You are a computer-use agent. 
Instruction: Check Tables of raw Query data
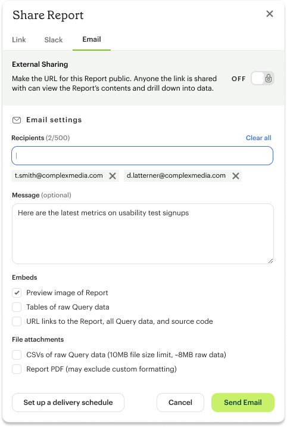pyautogui.click(x=17, y=307)
